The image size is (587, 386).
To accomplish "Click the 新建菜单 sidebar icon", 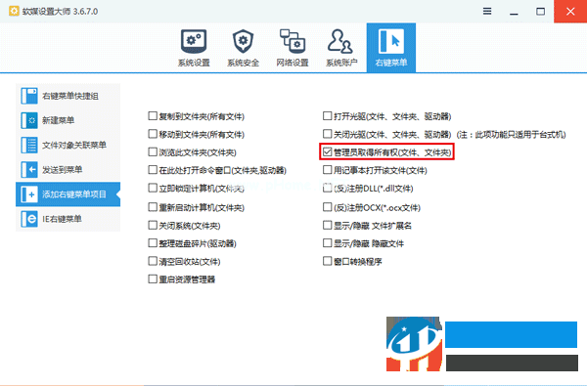I will point(29,120).
